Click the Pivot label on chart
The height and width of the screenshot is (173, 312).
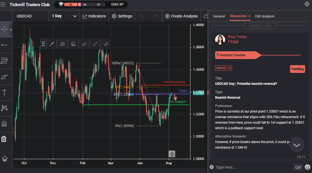pyautogui.click(x=183, y=91)
